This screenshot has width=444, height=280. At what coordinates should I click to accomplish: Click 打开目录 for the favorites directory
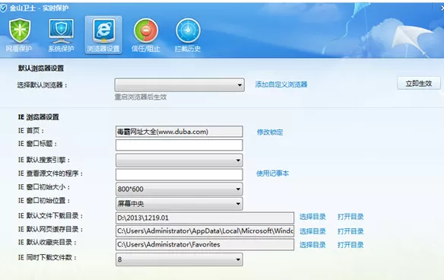click(350, 244)
